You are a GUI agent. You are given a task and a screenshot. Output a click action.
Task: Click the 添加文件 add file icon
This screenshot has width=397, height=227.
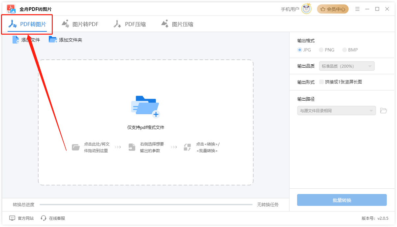pos(15,39)
